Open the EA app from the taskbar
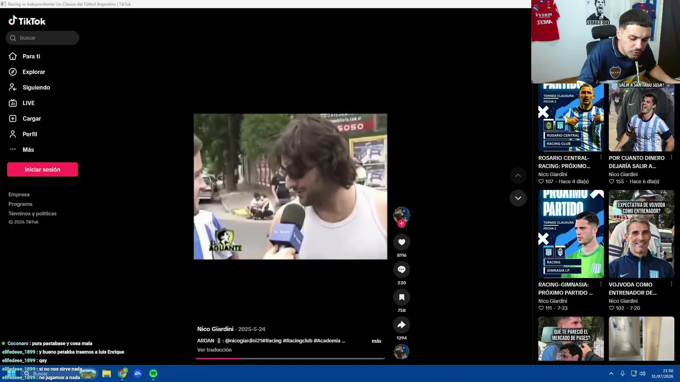This screenshot has width=680, height=382. click(138, 374)
